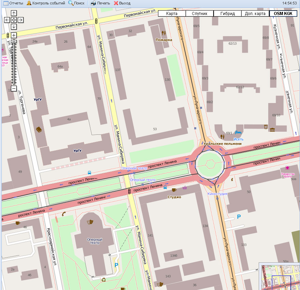Viewport: 300px width, 290px height.
Task: Switch to the Карта map layer
Action: point(172,14)
